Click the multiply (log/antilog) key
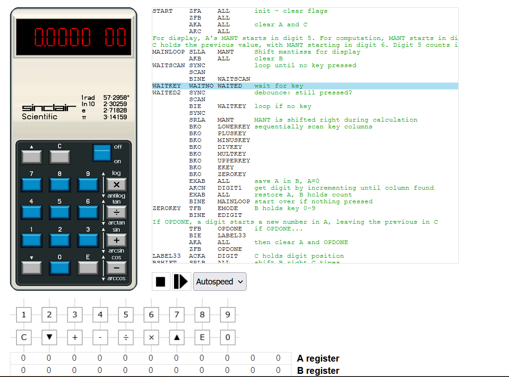 point(116,185)
